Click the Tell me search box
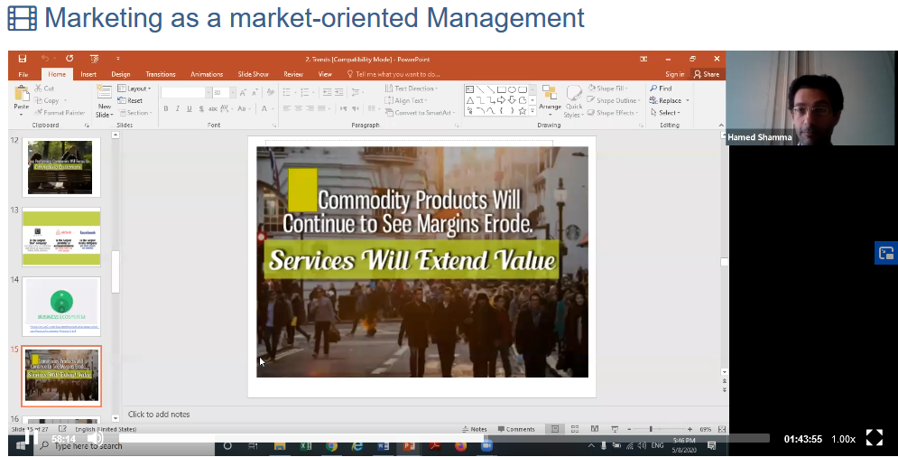Screen dimensions: 898x457 point(393,74)
